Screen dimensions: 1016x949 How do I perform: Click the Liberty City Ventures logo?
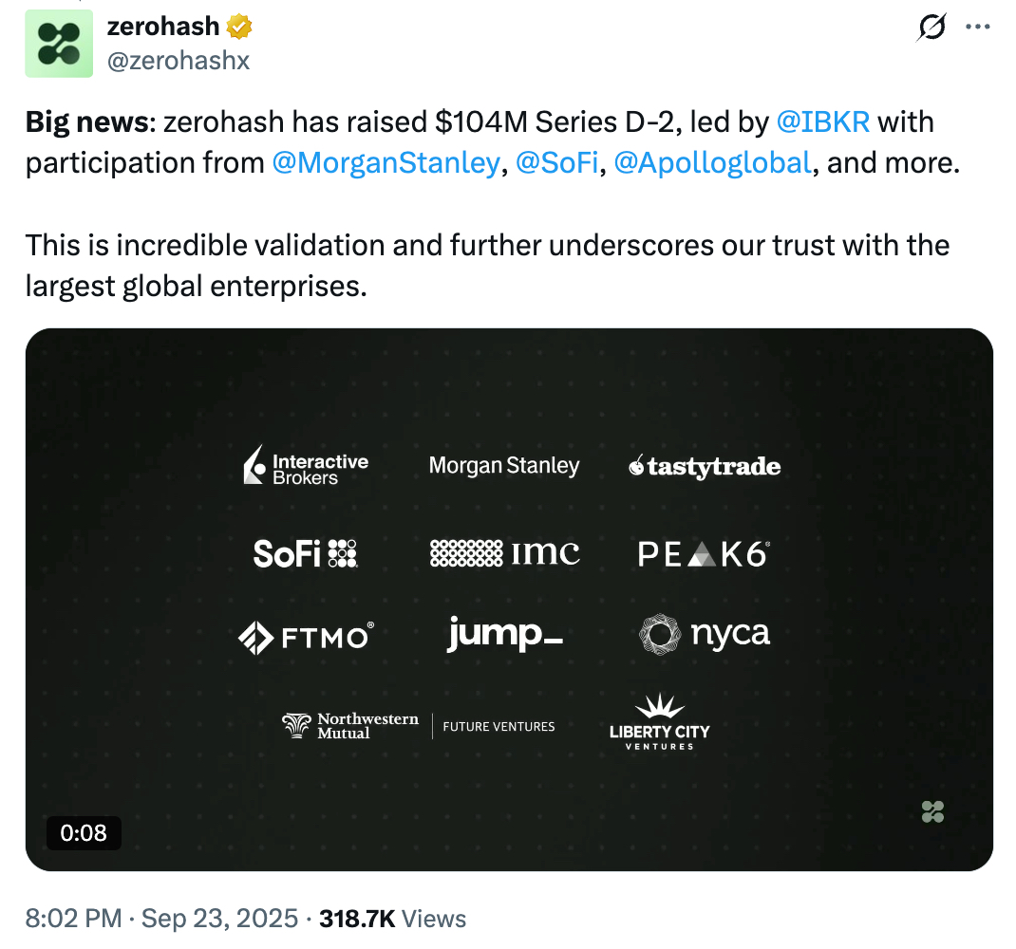659,723
